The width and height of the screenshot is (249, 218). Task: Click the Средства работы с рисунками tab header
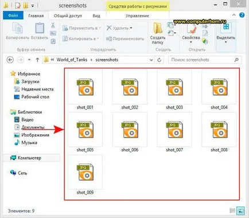point(138,6)
